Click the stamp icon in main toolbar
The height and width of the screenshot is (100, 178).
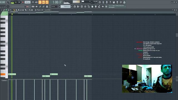coord(47,7)
